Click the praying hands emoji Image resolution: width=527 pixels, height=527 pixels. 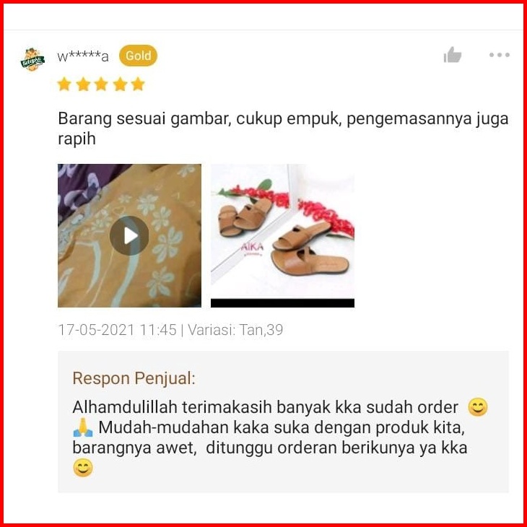pos(83,427)
